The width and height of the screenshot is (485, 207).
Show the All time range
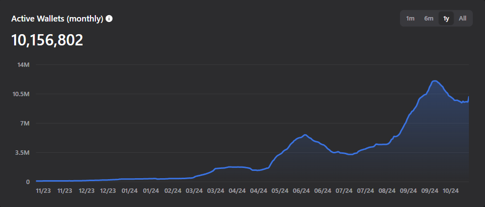tap(463, 19)
